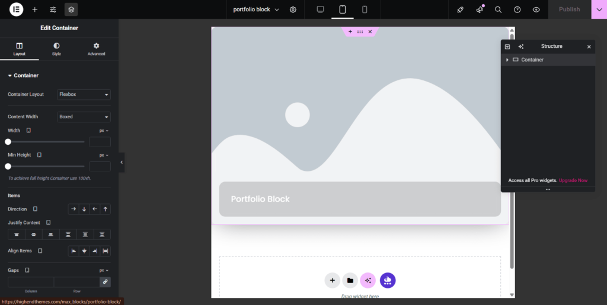Viewport: 607px width, 305px height.
Task: Click the Upgrade Now link
Action: 573,180
